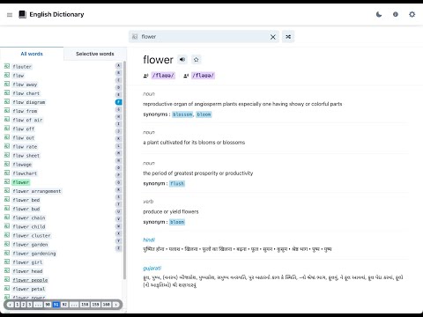
Task: Click icon beside flow sheet entry
Action: click(7, 155)
